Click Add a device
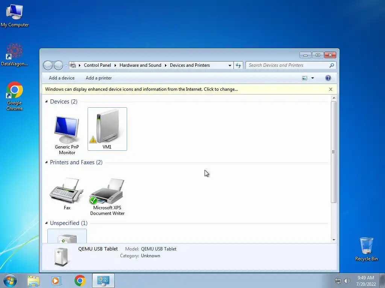Image resolution: width=385 pixels, height=288 pixels. coord(62,78)
